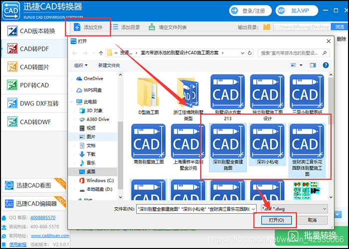Open the 使用教程 tutorial link

[18, 245]
